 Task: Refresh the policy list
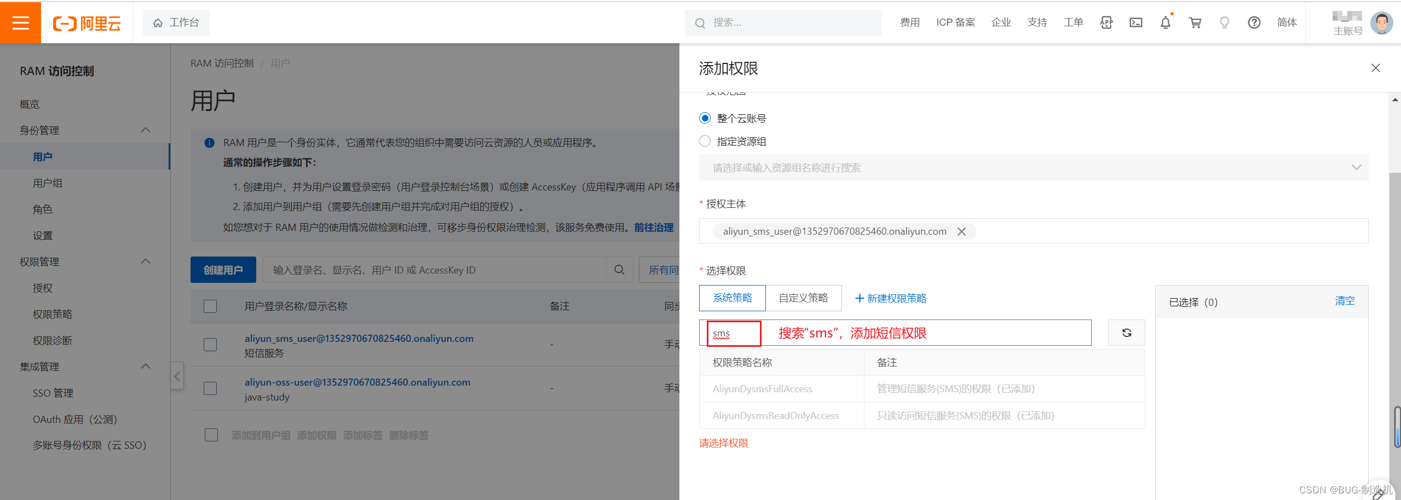click(x=1126, y=333)
